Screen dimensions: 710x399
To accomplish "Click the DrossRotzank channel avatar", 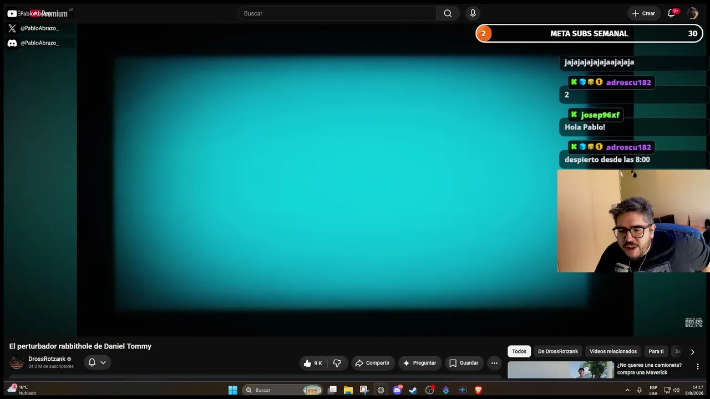I will [x=17, y=362].
